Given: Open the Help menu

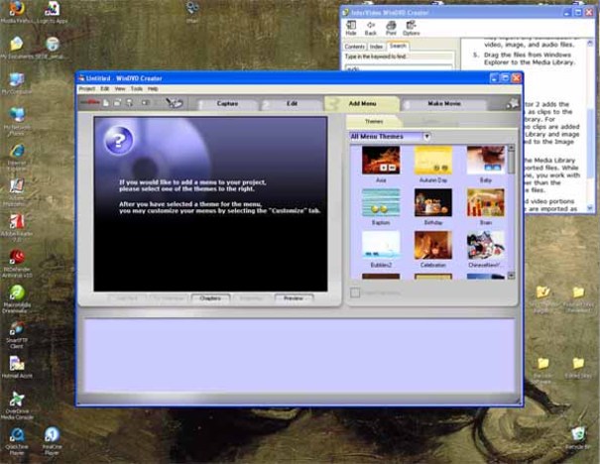Looking at the screenshot, I should pos(153,89).
